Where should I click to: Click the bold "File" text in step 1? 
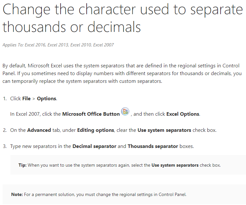point(26,98)
